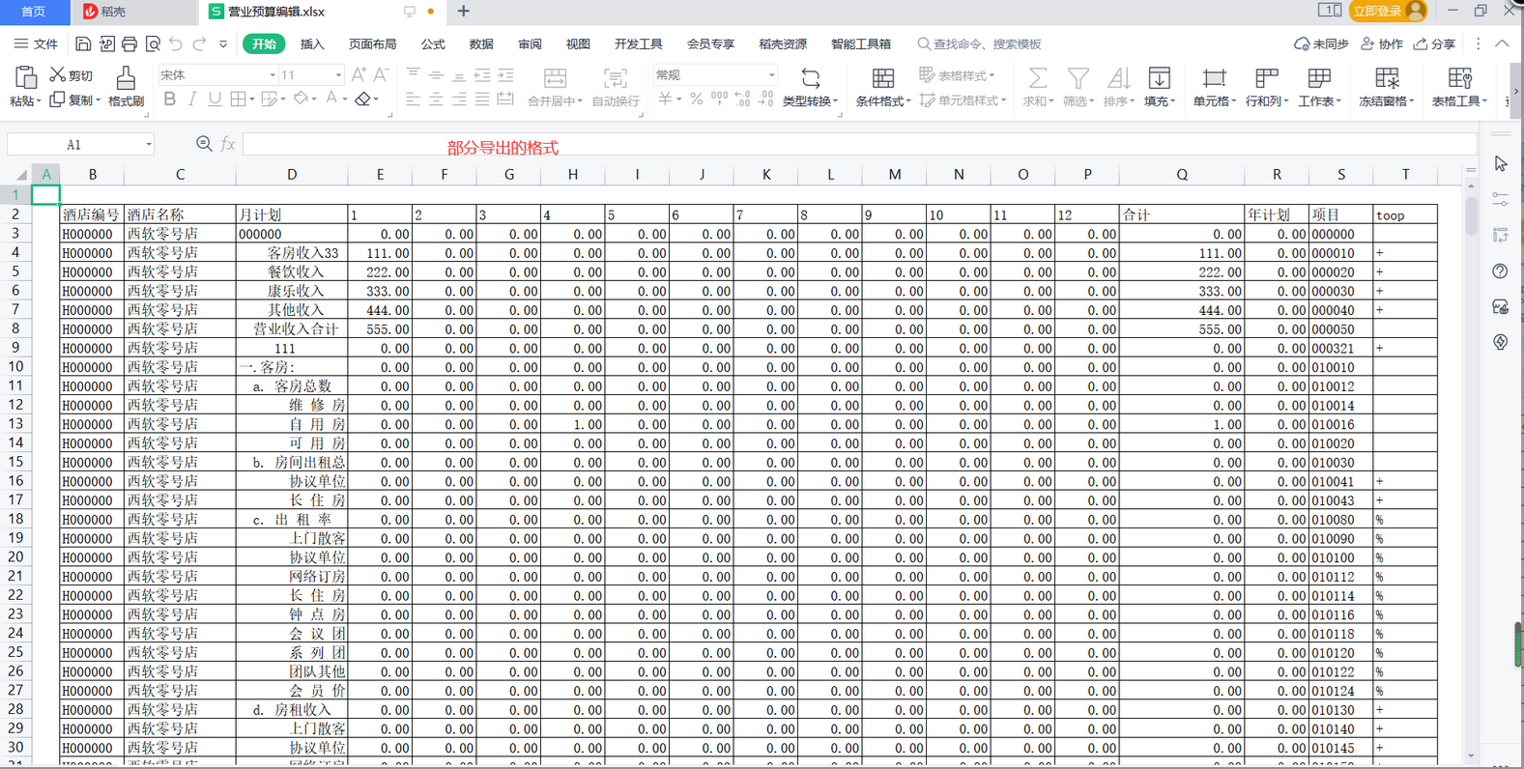
Task: Open Print Preview icon
Action: [x=153, y=43]
